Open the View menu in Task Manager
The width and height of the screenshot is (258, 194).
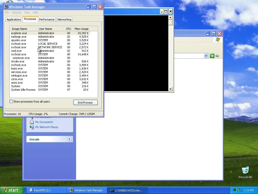tap(27, 12)
